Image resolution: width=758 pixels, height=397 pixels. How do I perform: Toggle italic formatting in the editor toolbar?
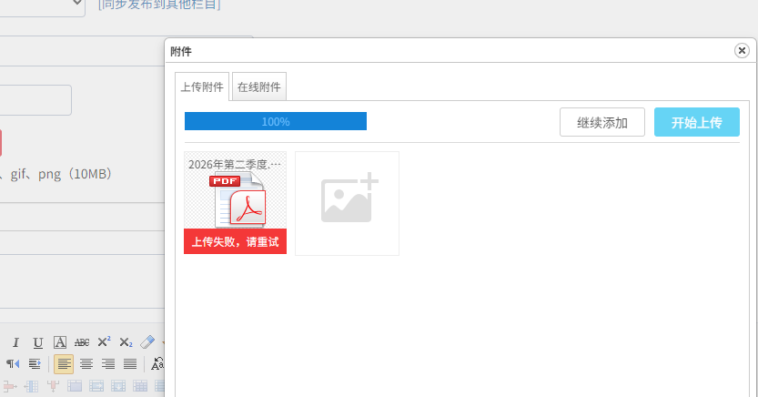(x=15, y=342)
